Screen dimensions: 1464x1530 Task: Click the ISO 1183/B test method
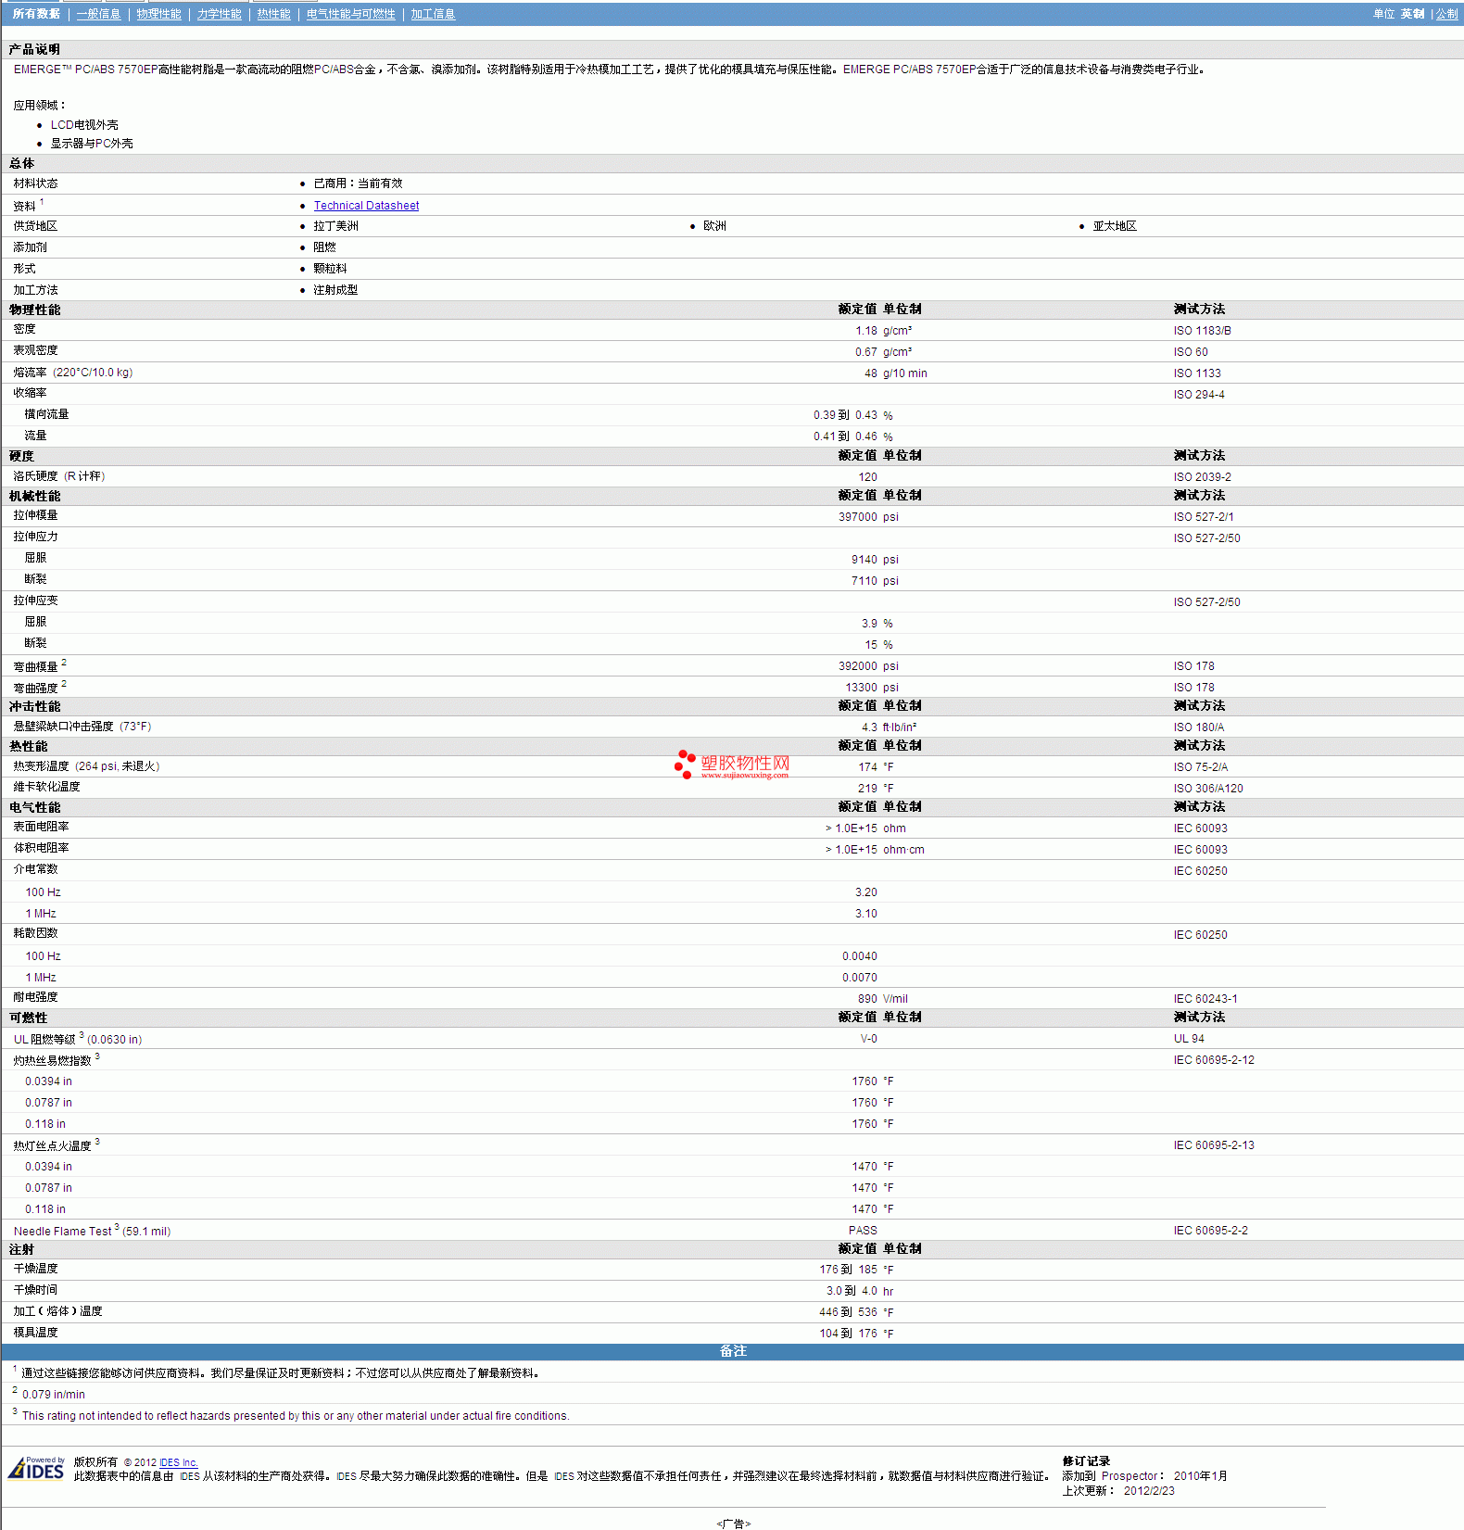pyautogui.click(x=1202, y=331)
